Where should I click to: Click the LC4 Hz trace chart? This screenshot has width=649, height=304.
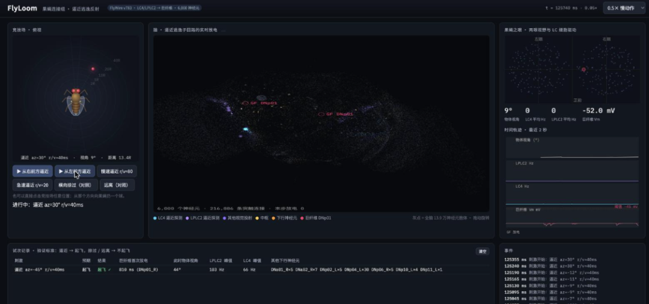(572, 194)
